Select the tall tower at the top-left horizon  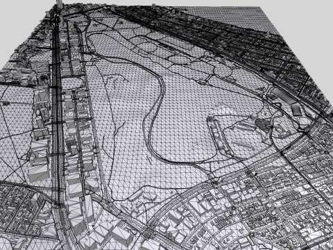point(60,4)
